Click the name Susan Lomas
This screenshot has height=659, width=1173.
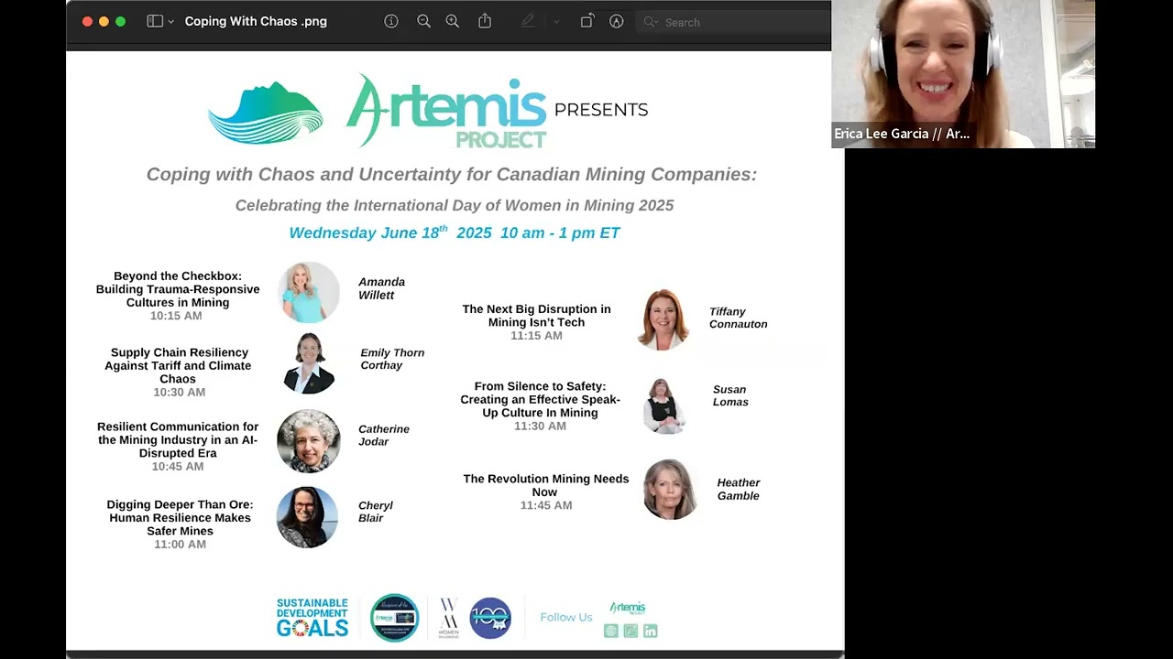tap(730, 395)
